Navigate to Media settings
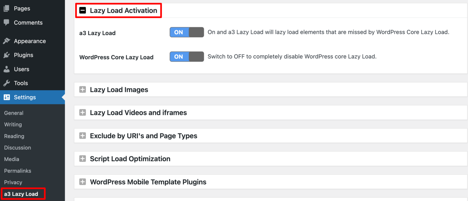This screenshot has width=468, height=201. pyautogui.click(x=11, y=159)
